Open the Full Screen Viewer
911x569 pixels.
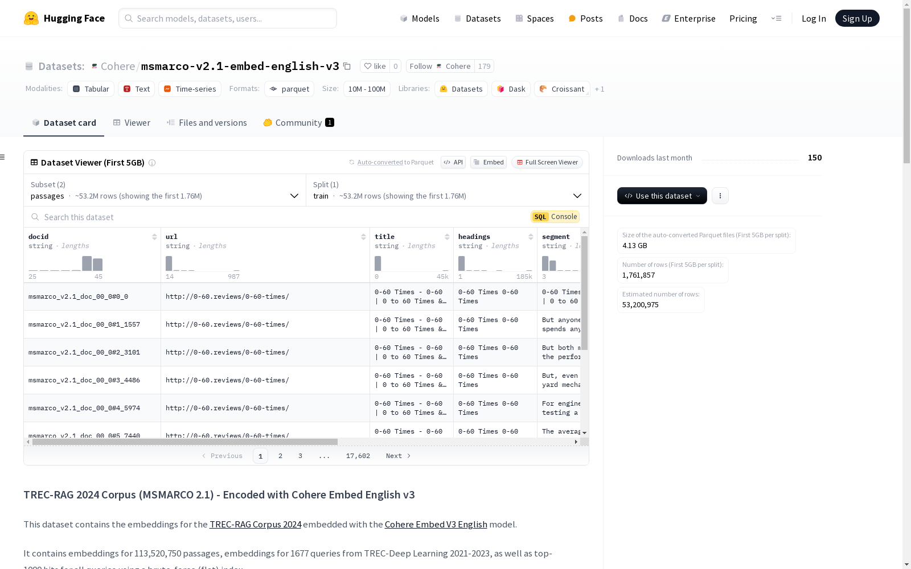click(x=547, y=162)
